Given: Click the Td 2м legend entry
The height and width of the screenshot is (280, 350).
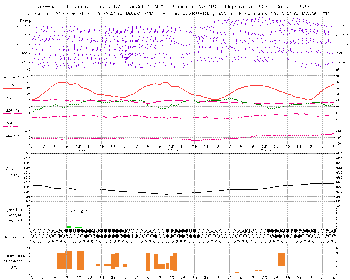Looking at the screenshot, I should [x=13, y=98].
